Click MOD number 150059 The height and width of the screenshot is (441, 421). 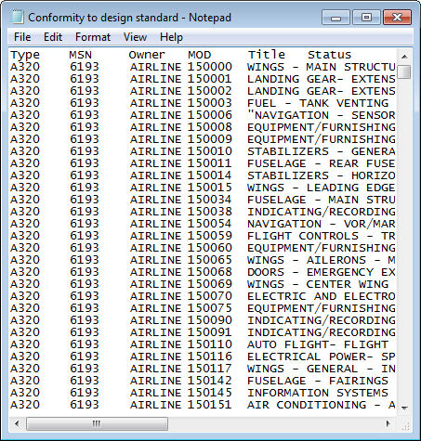click(x=210, y=236)
